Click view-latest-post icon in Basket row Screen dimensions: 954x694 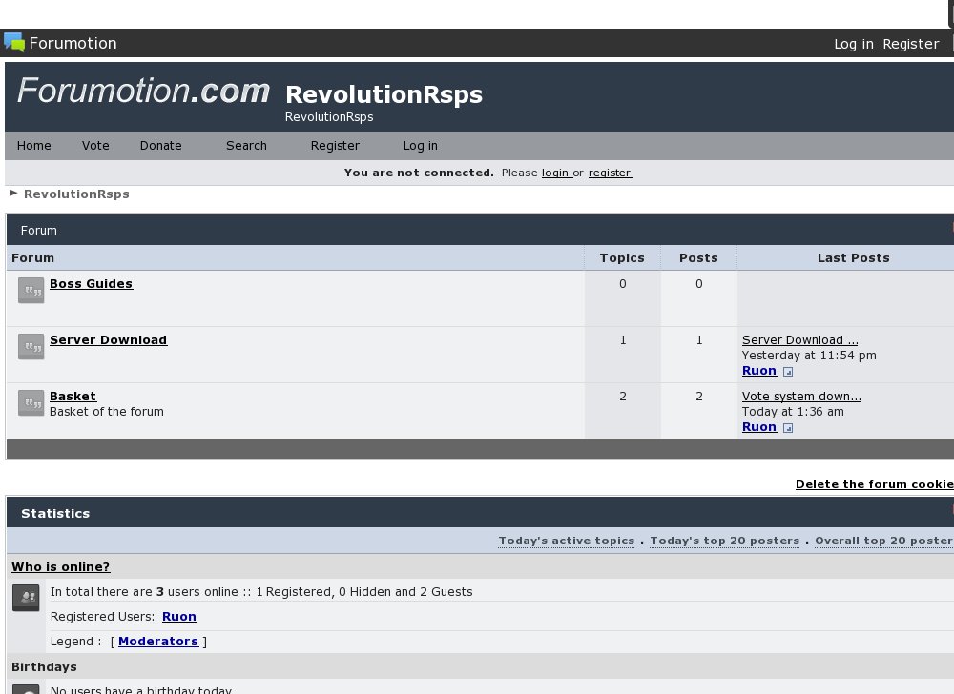pyautogui.click(x=788, y=428)
